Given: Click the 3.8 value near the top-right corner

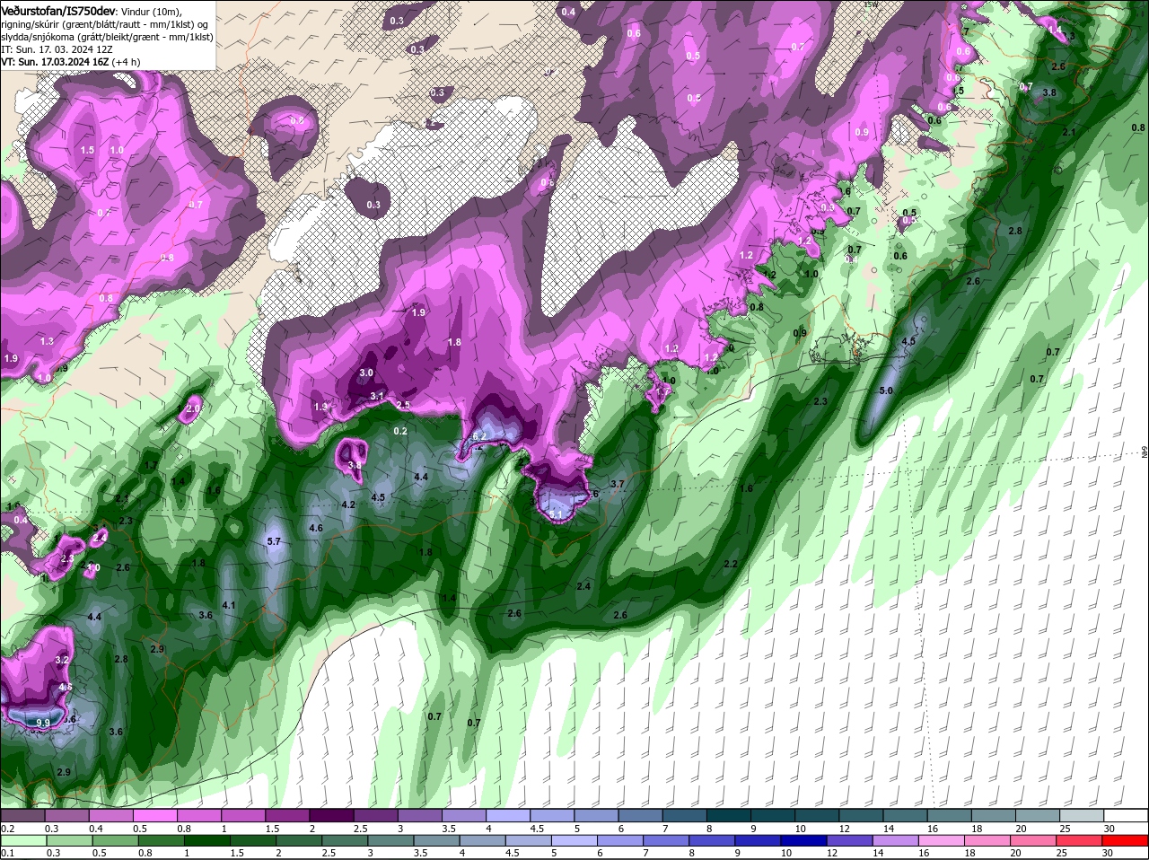Looking at the screenshot, I should [x=1048, y=92].
